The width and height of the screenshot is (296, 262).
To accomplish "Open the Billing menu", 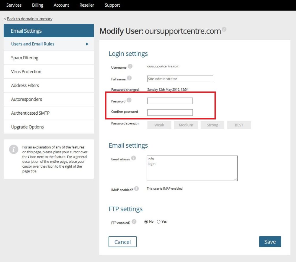I will 38,5.
